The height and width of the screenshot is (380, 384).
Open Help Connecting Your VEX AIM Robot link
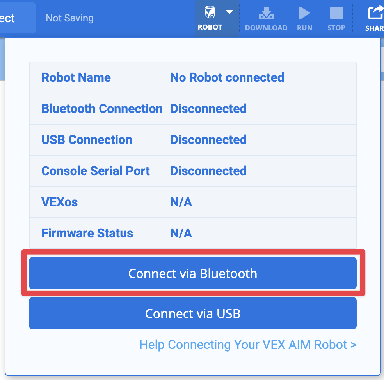[x=248, y=345]
